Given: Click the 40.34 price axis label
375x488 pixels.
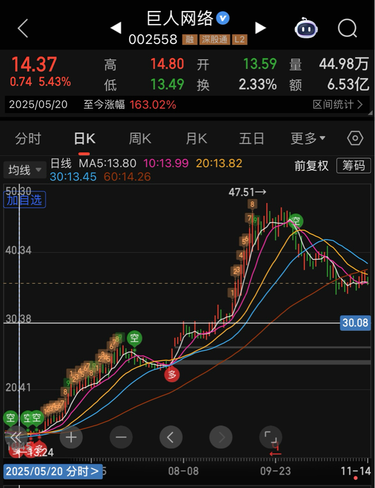Looking at the screenshot, I should click(x=19, y=250).
